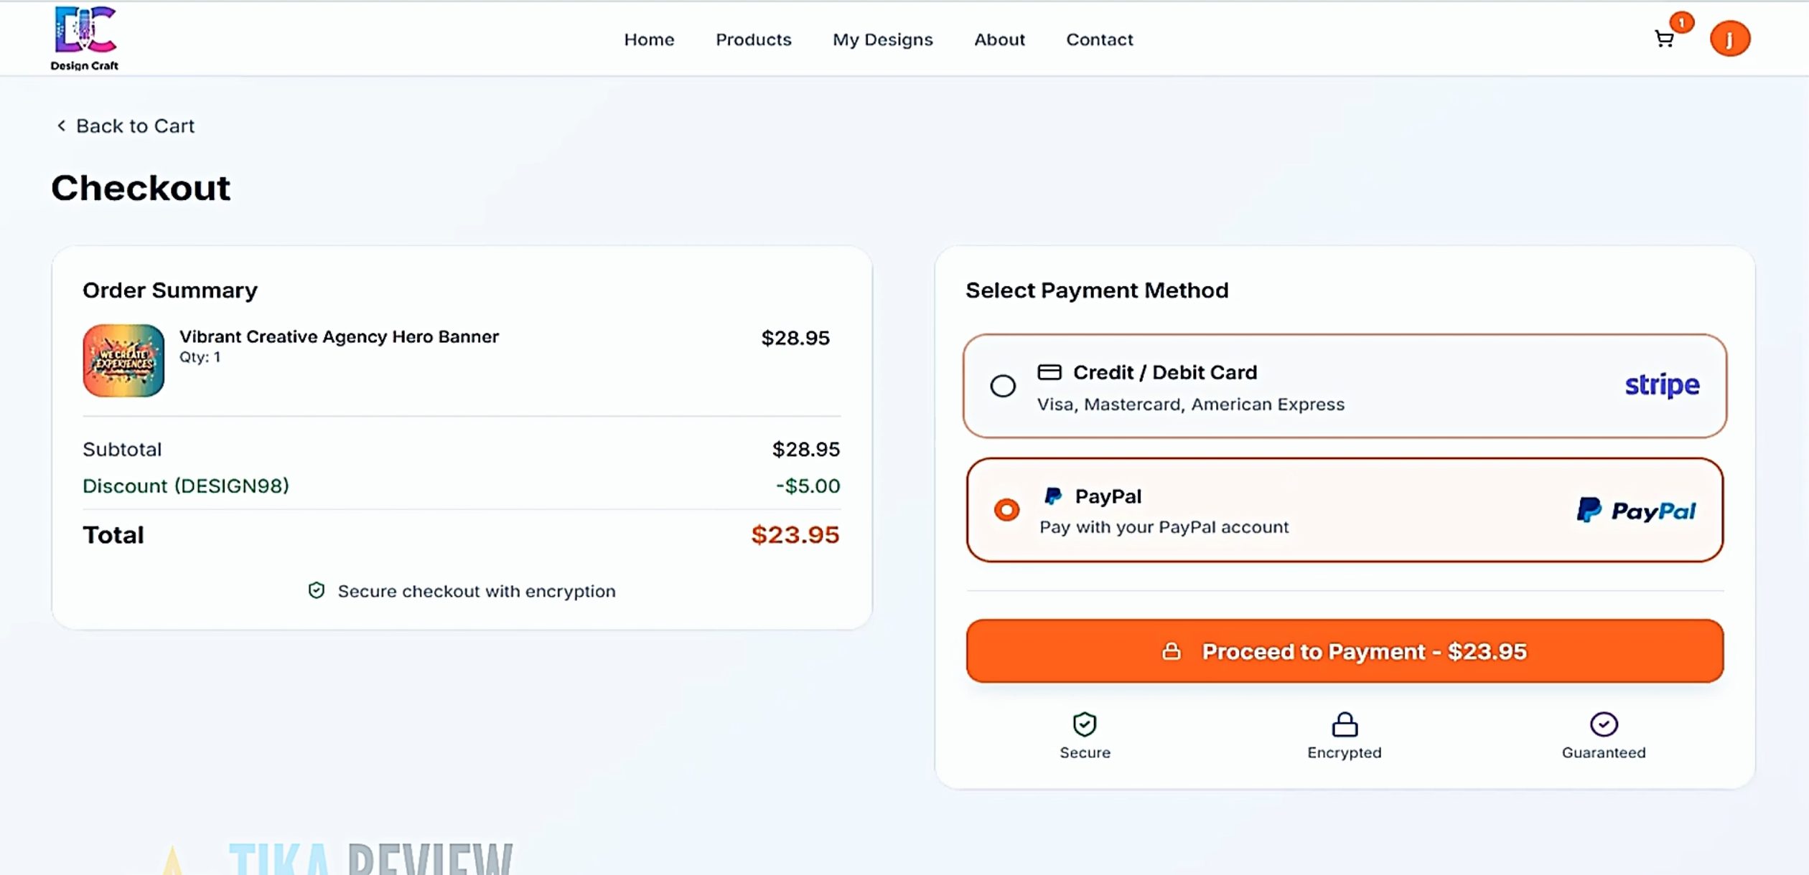Image resolution: width=1809 pixels, height=875 pixels.
Task: Navigate to the About page
Action: pyautogui.click(x=999, y=40)
